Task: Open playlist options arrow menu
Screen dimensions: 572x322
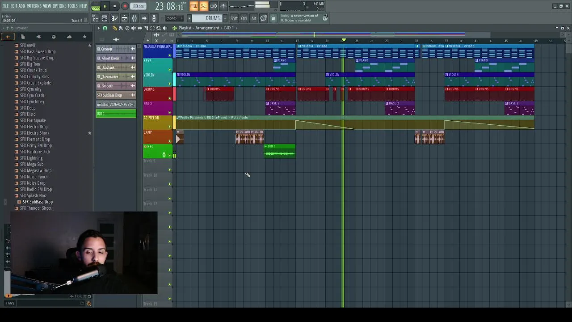Action: tap(99, 28)
